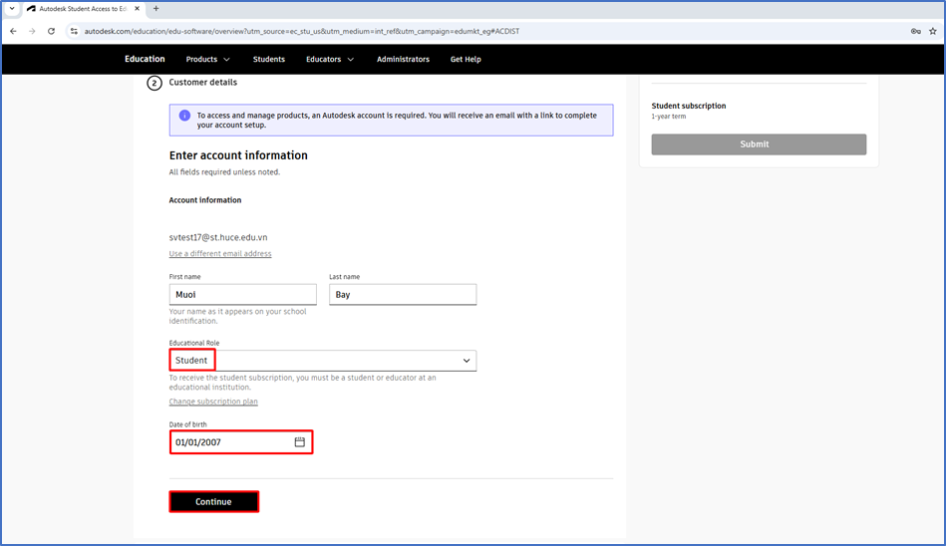Expand the Educators menu
Screen dimensions: 946x546
click(x=329, y=60)
